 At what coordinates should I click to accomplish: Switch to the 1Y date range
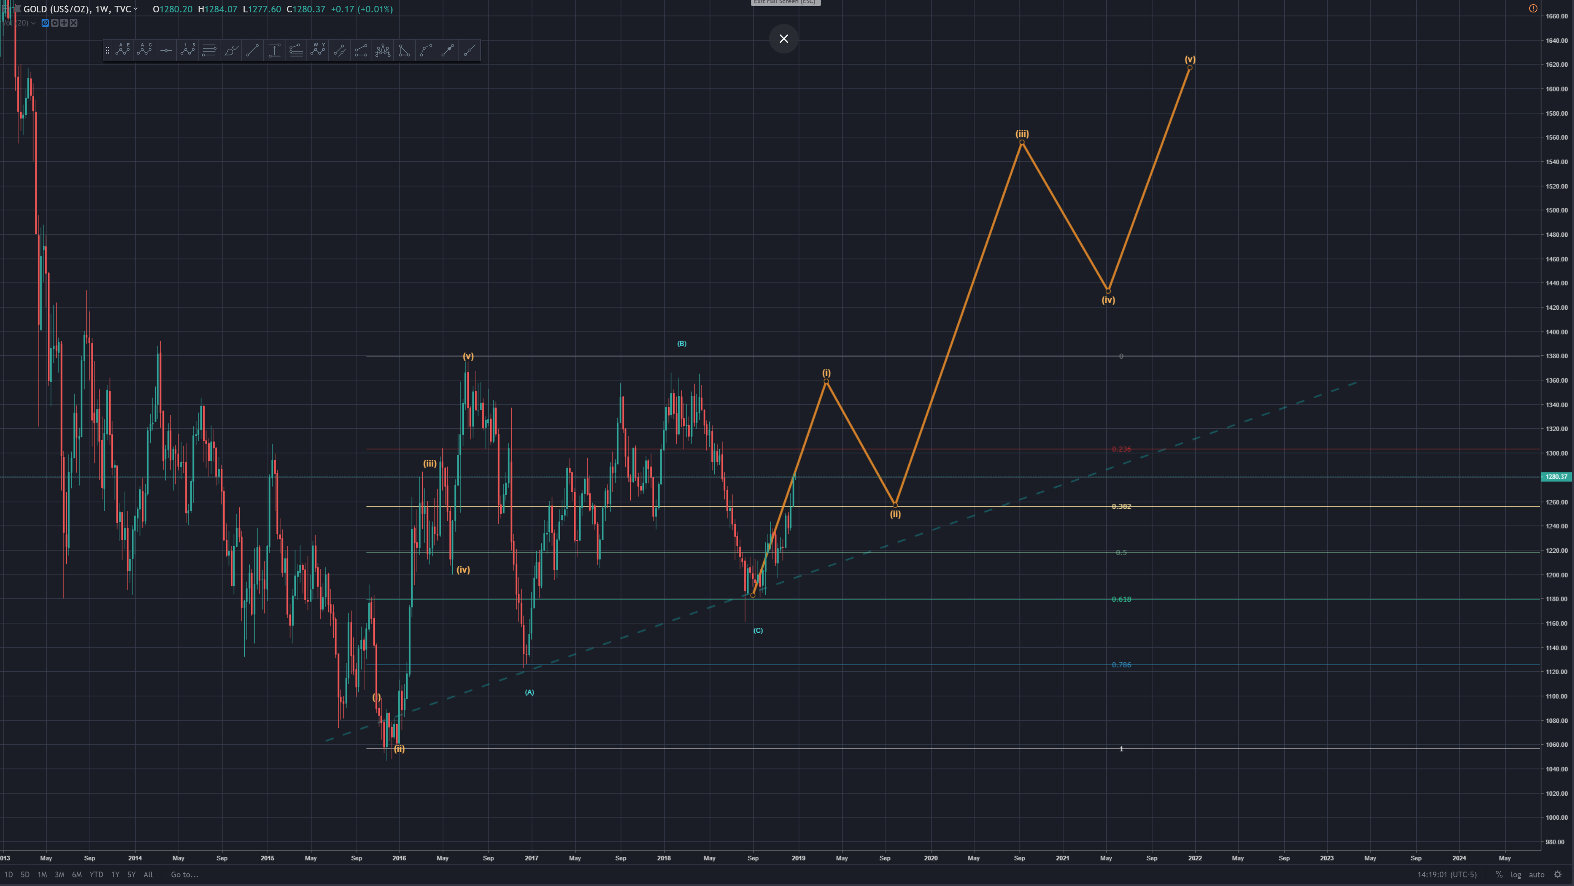pos(115,874)
